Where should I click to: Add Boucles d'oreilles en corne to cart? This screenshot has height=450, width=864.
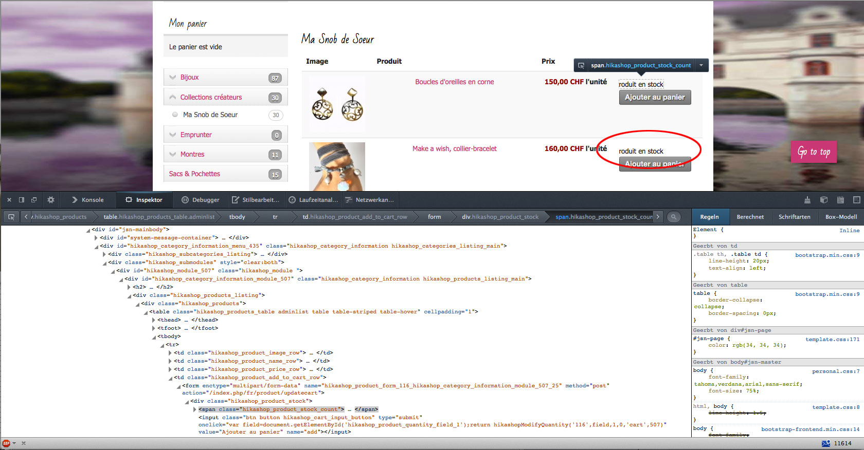coord(655,98)
